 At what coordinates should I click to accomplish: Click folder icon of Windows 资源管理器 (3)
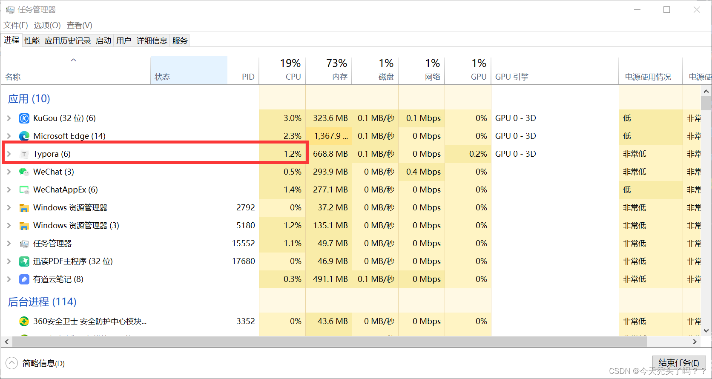24,226
